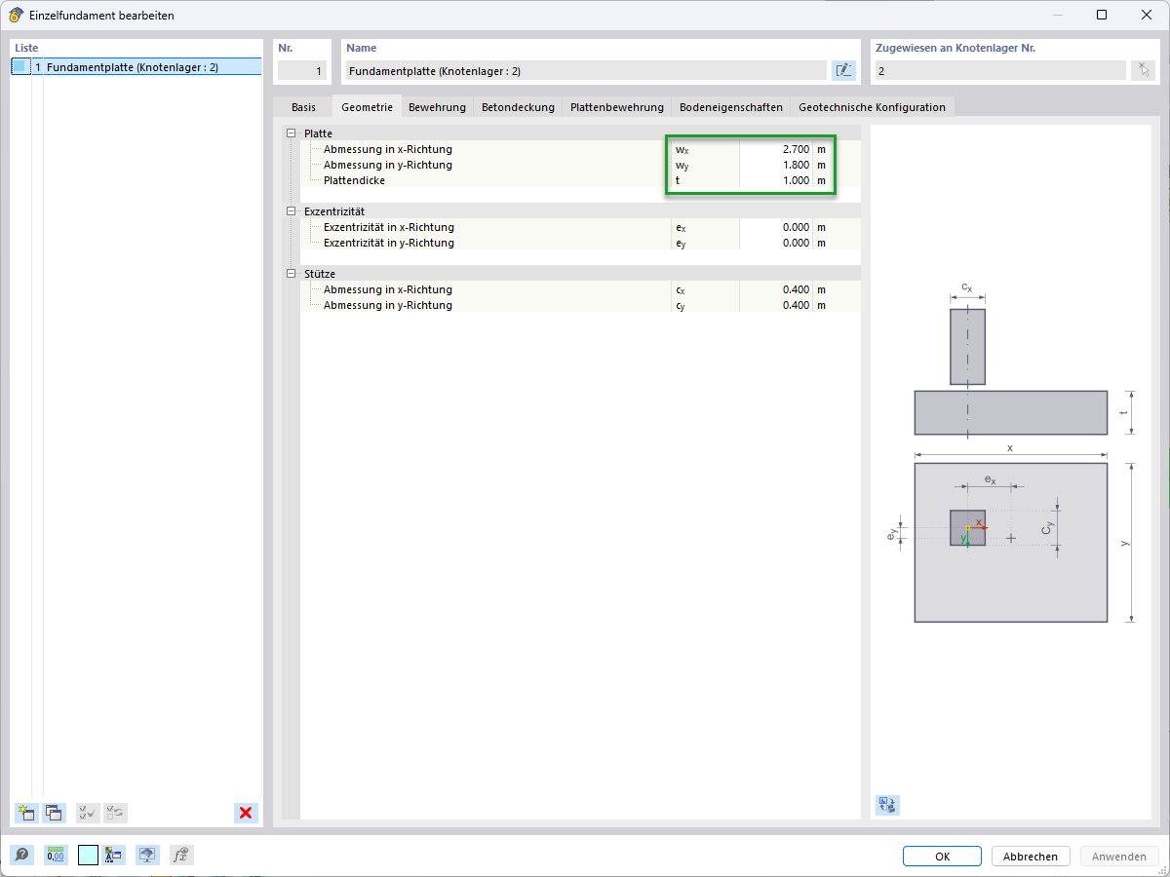Screen dimensions: 1170x877
Task: Click the new foundation icon below the list
Action: pos(26,813)
